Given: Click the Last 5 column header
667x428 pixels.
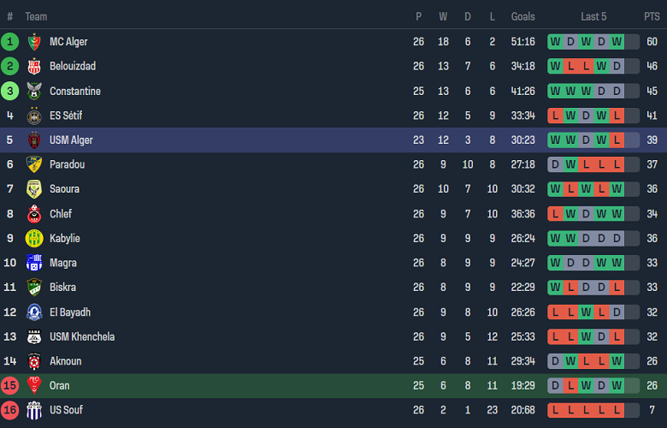Looking at the screenshot, I should [x=593, y=16].
